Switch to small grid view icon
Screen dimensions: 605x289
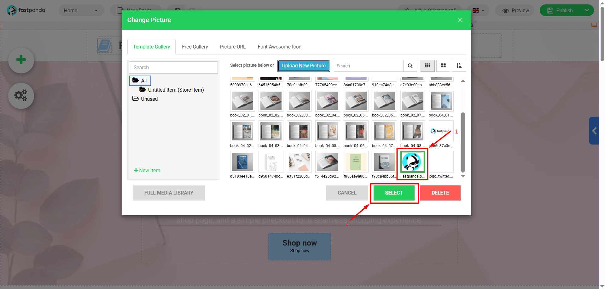428,66
